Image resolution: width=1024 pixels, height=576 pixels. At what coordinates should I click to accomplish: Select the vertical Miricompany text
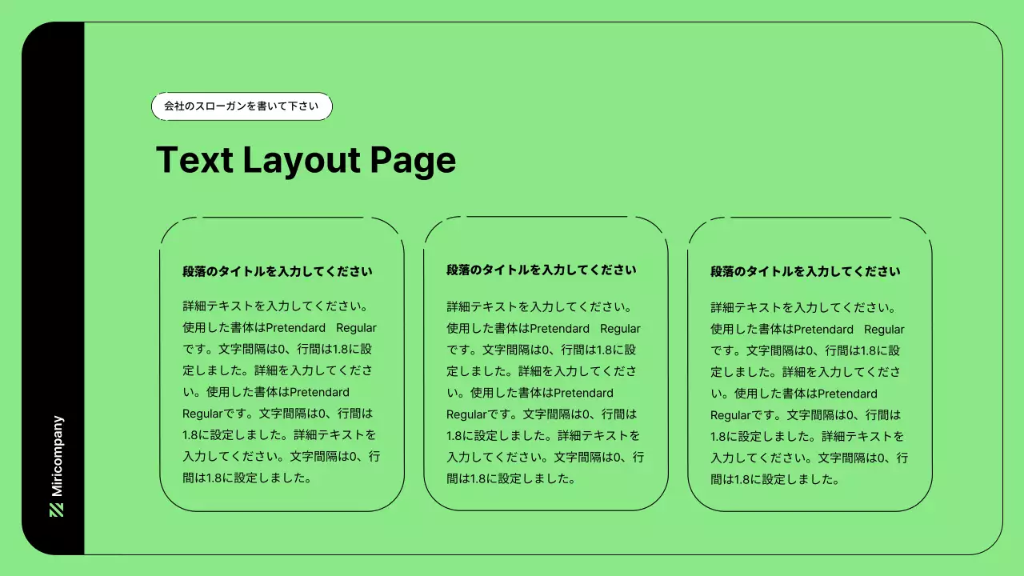pos(57,456)
